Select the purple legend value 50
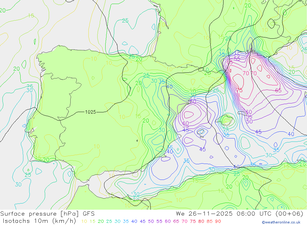307x225 pixels. (x=151, y=221)
